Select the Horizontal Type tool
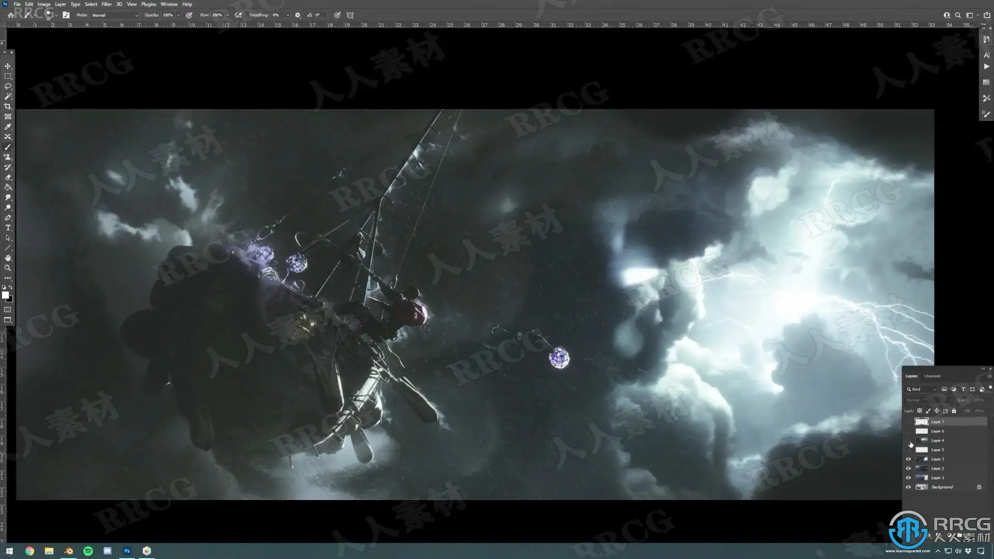 8,228
